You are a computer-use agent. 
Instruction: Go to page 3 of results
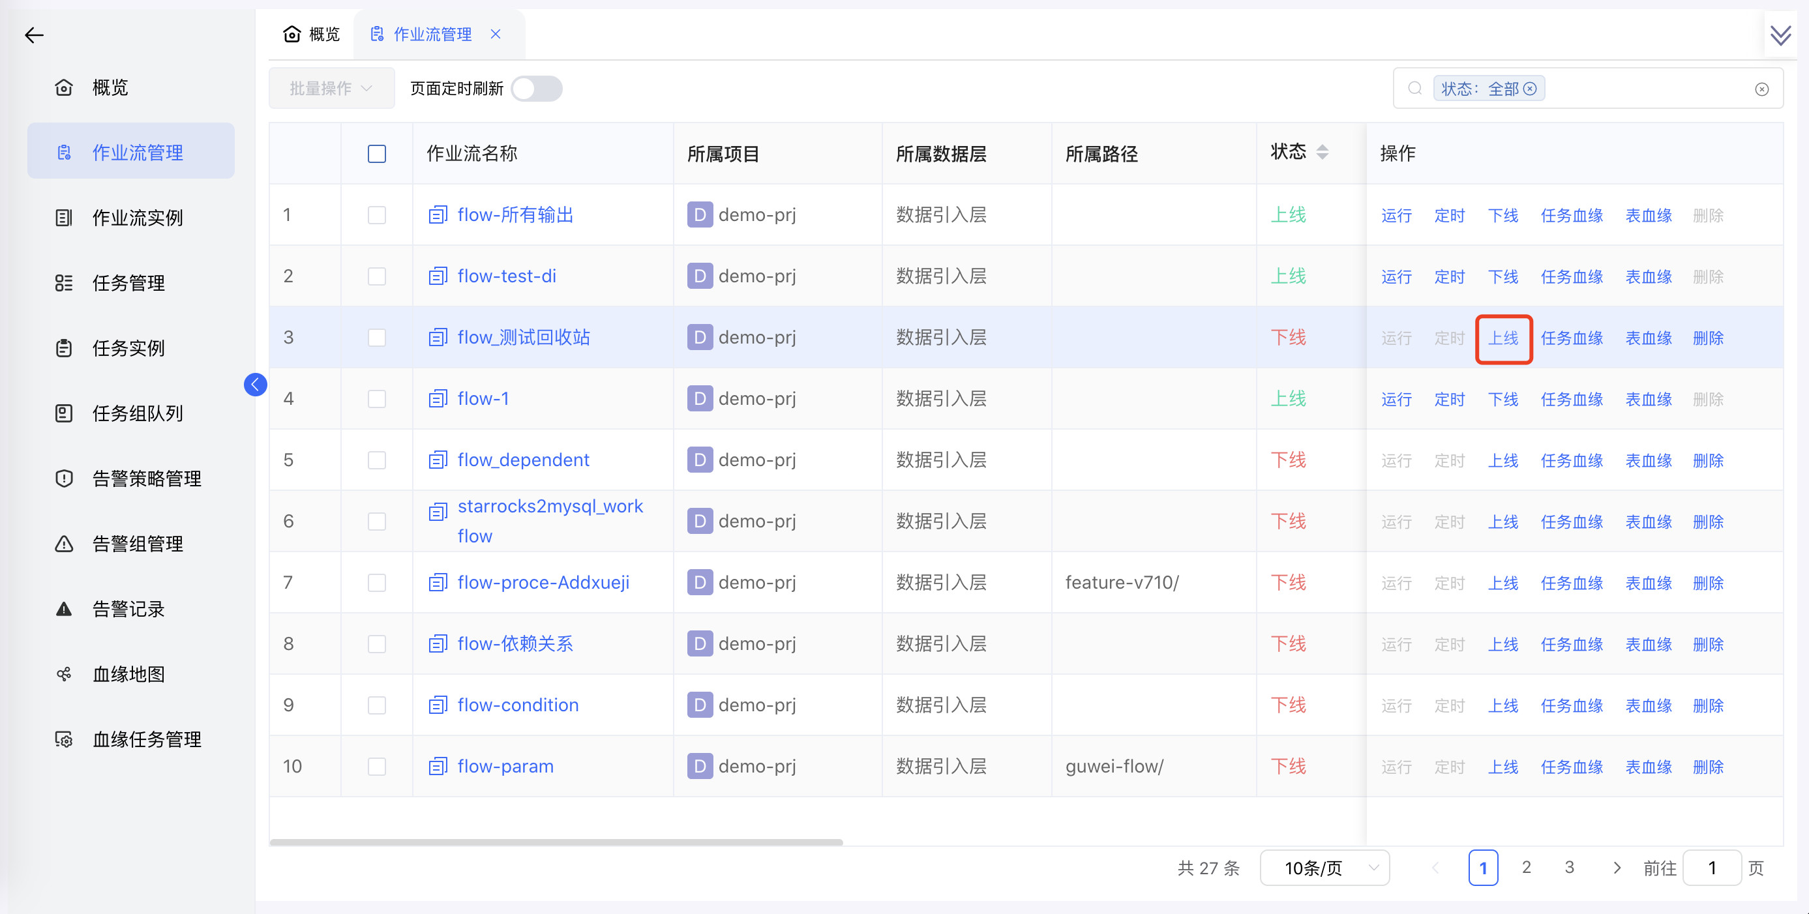coord(1570,868)
